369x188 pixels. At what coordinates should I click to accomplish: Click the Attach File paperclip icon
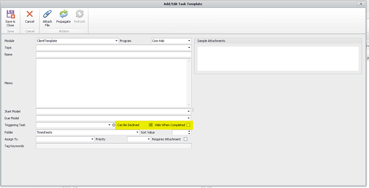[47, 14]
